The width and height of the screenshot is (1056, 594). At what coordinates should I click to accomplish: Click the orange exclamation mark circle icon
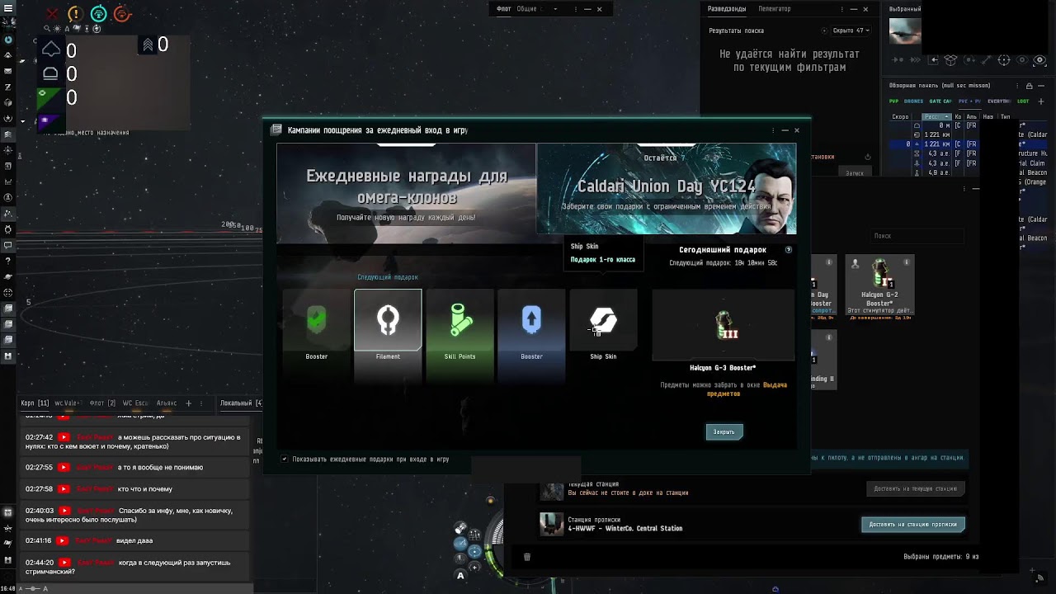(75, 14)
